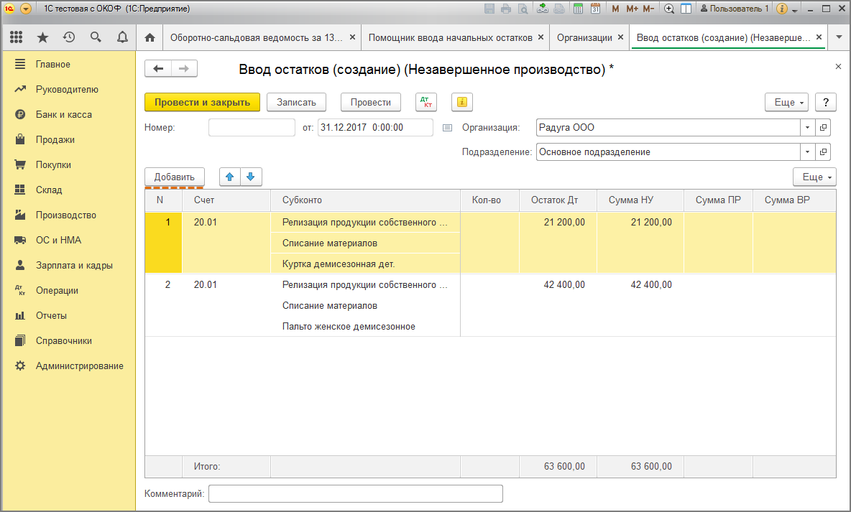Click into the Комментарий text field
This screenshot has width=851, height=512.
pos(355,493)
